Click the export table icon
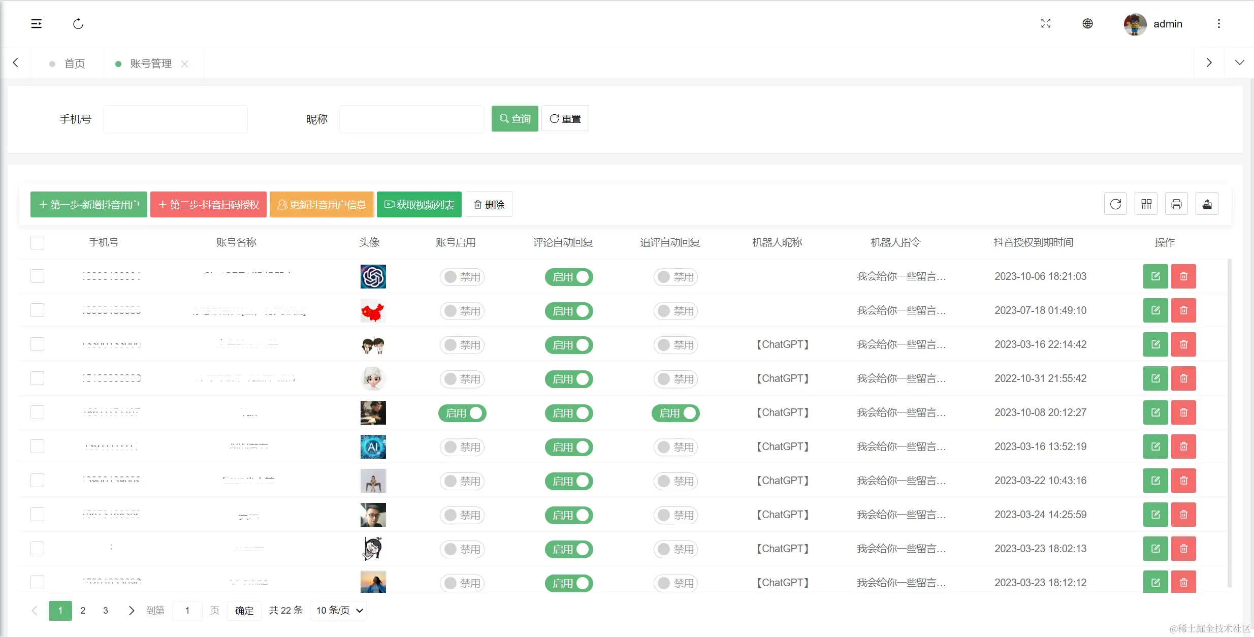 click(x=1207, y=204)
